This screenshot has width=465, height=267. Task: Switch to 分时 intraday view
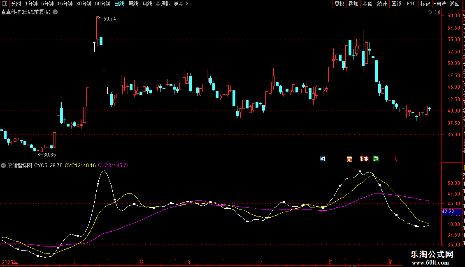click(x=16, y=4)
